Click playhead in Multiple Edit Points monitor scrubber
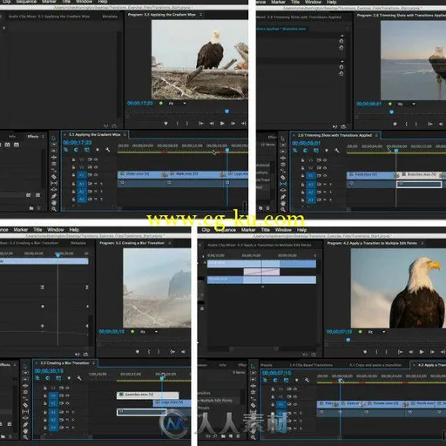This screenshot has height=446, width=446. click(x=348, y=340)
